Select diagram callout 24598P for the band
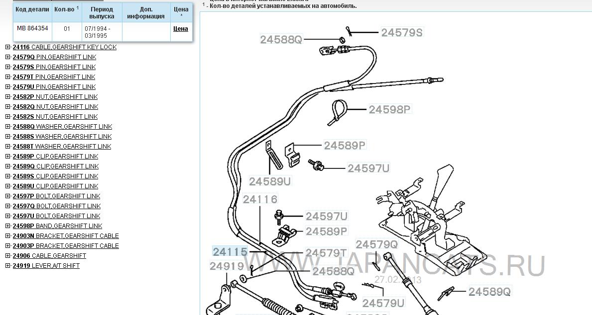This screenshot has width=592, height=315. pyautogui.click(x=390, y=109)
